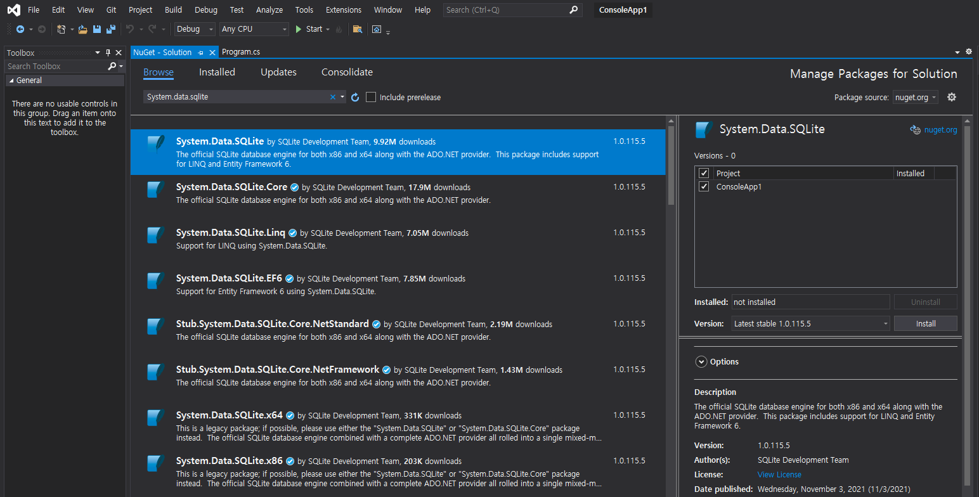Click the Redo arrow icon
Screen dimensions: 979x497
152,29
